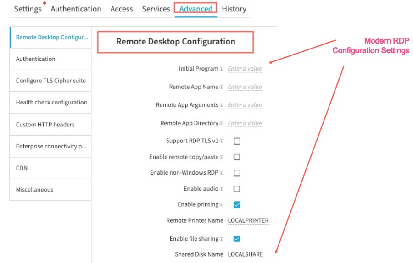Open the History tab

[x=234, y=9]
